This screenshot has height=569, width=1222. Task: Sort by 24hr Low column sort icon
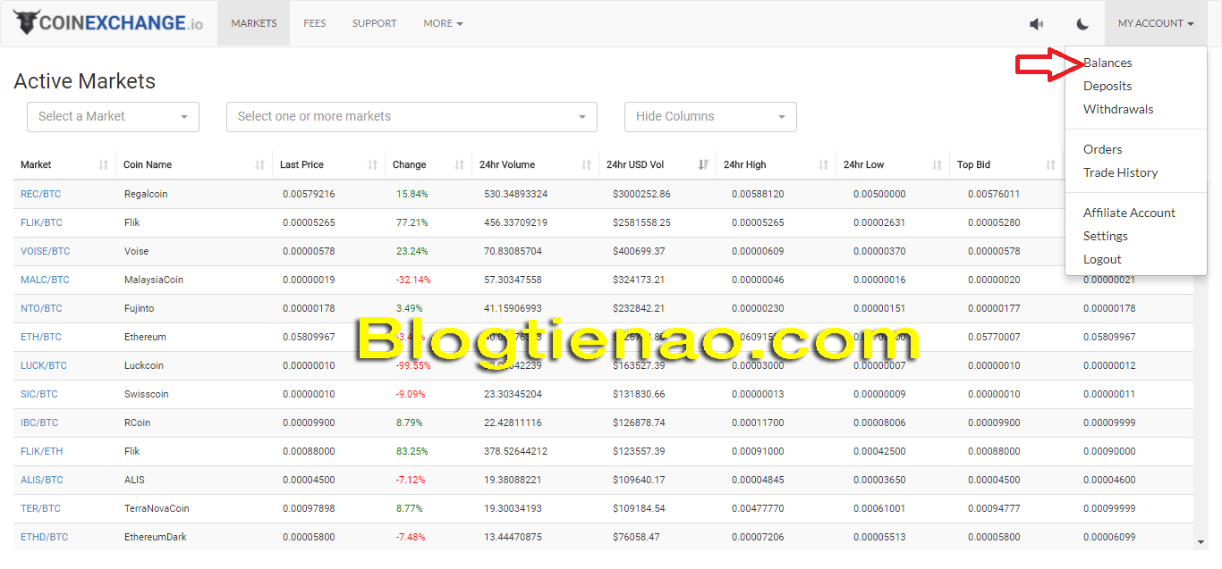click(x=938, y=165)
